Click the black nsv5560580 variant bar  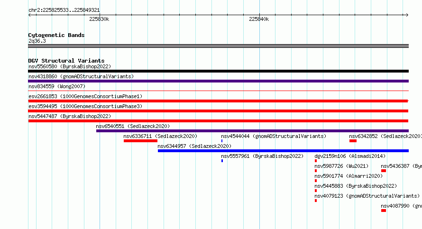[218, 71]
